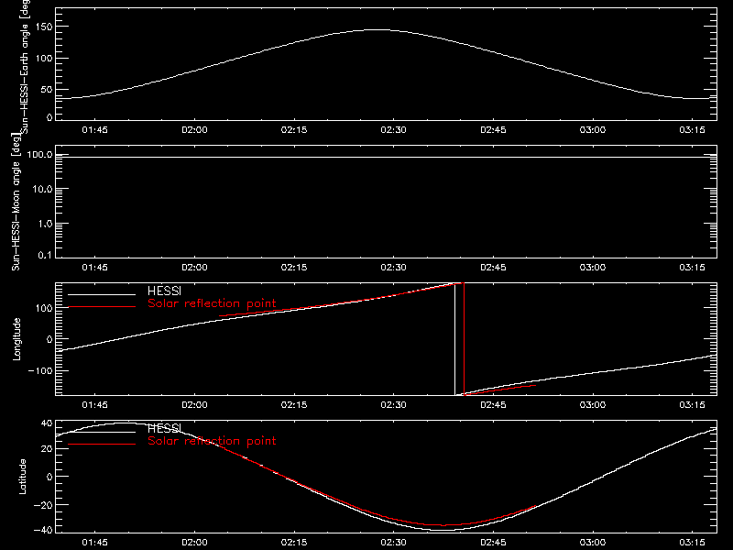Click white HESSI legend line in Longitude panel
733x550 pixels.
[x=102, y=294]
